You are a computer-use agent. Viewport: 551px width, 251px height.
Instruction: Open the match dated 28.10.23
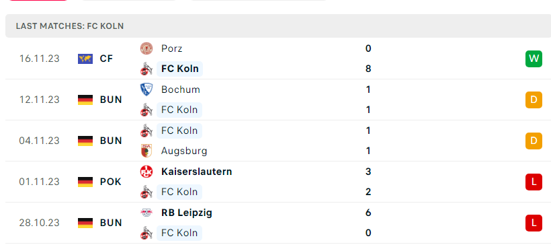[278, 223]
